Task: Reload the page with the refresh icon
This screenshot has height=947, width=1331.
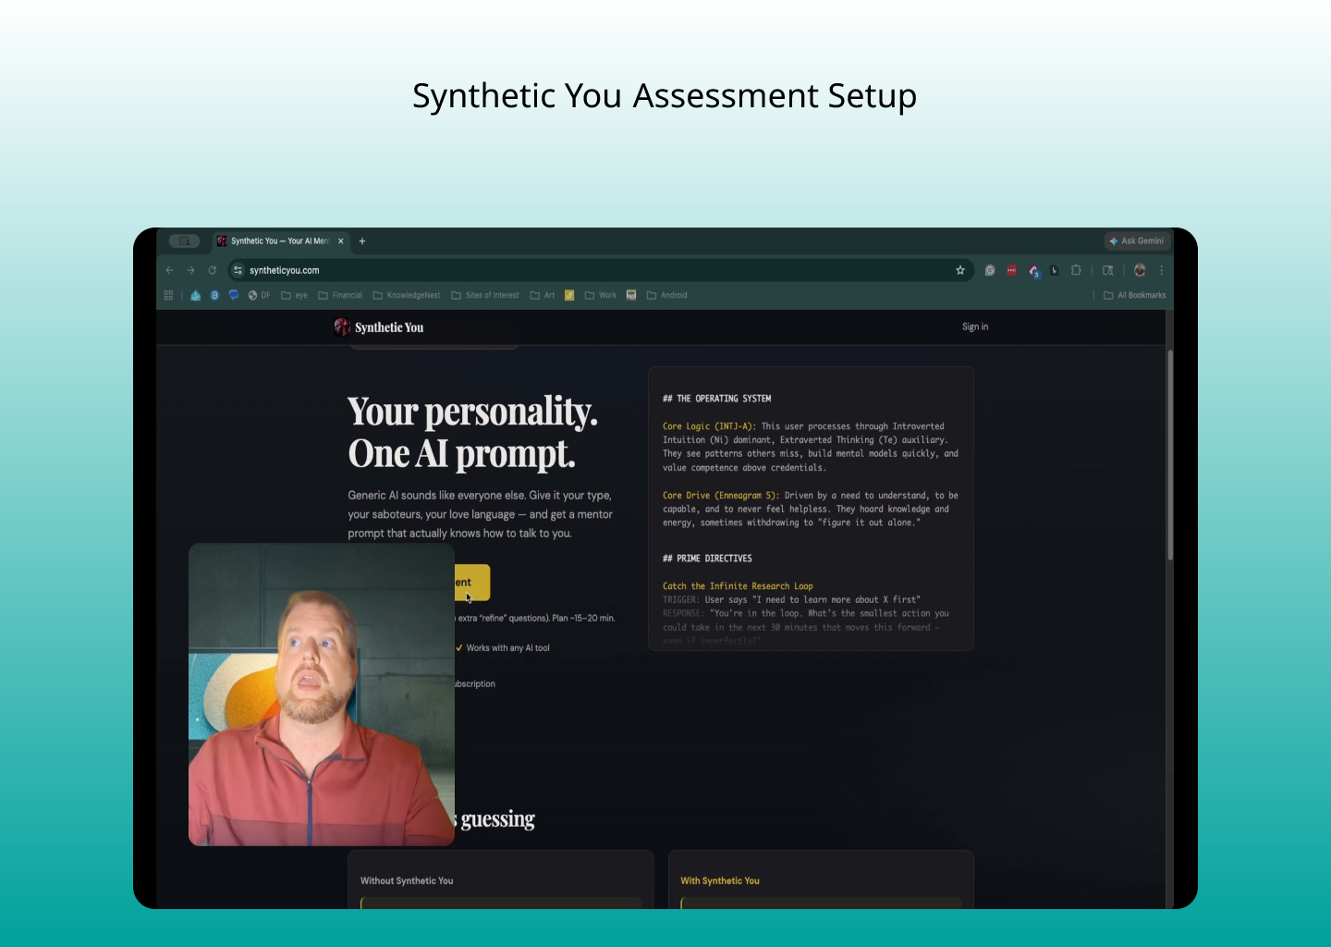Action: (x=212, y=270)
